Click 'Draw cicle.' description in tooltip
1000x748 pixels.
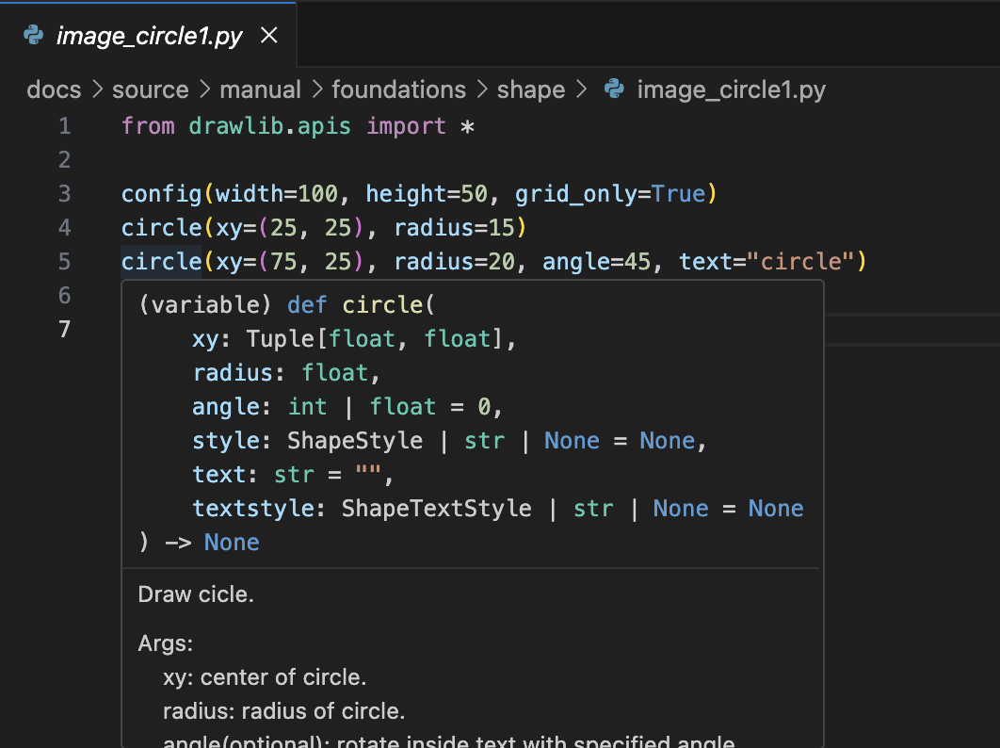(x=196, y=594)
